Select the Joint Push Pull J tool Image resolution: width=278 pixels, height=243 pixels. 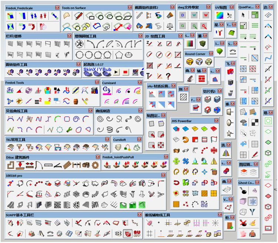pyautogui.click(x=117, y=165)
